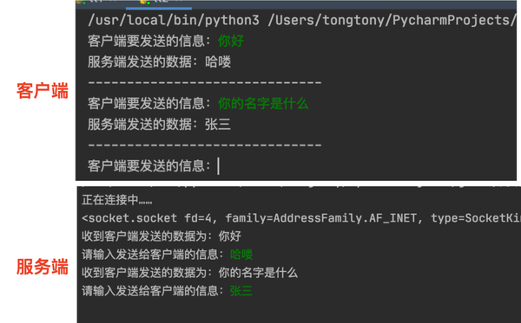Image resolution: width=521 pixels, height=323 pixels.
Task: Select the run tab with blue underline
Action: click(159, 3)
